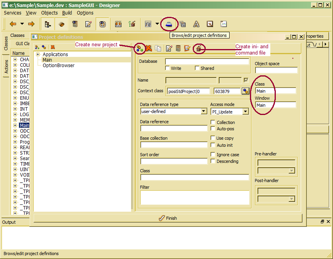Toggle the Ignore case checkbox

coord(213,155)
